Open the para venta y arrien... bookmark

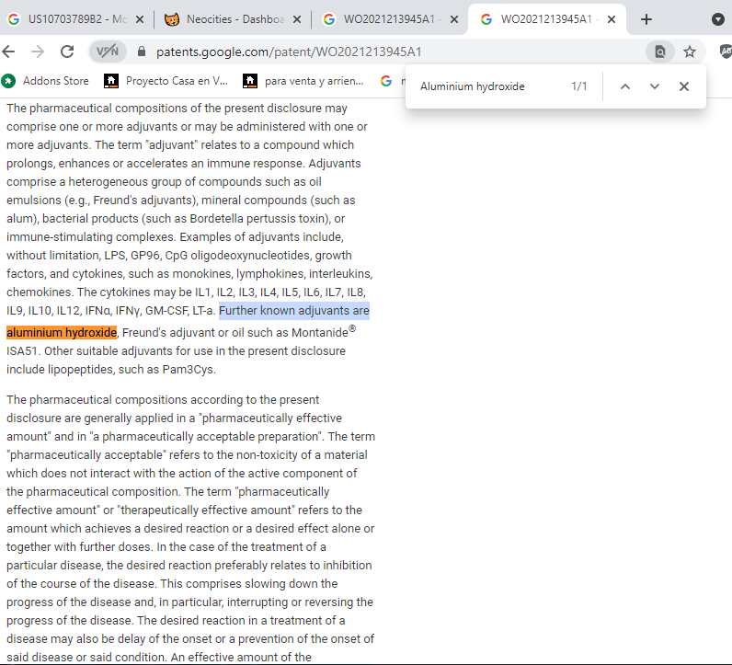[x=304, y=81]
